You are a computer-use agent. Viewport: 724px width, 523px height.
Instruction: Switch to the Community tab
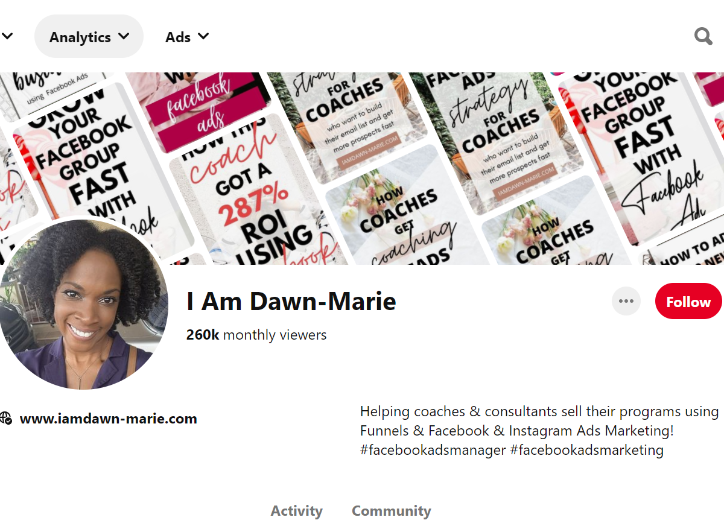click(x=392, y=511)
